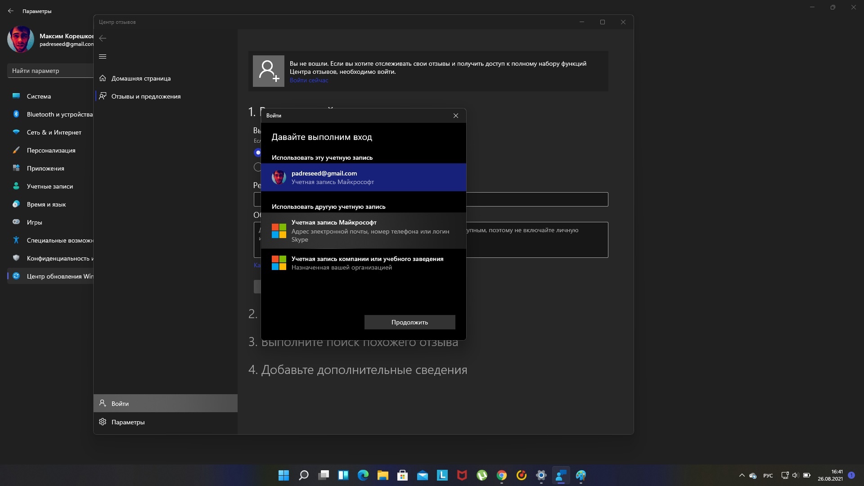Image resolution: width=864 pixels, height=486 pixels.
Task: Open Google Chrome from taskbar
Action: tap(502, 475)
